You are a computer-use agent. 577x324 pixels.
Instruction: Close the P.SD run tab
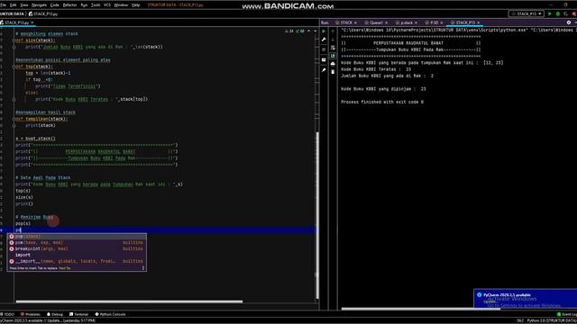coord(442,22)
